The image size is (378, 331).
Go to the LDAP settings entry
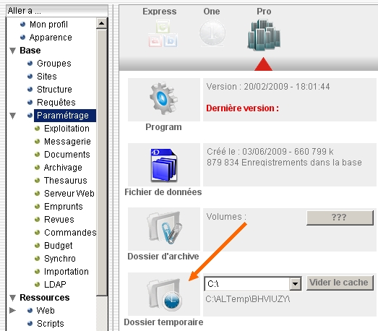coord(55,285)
